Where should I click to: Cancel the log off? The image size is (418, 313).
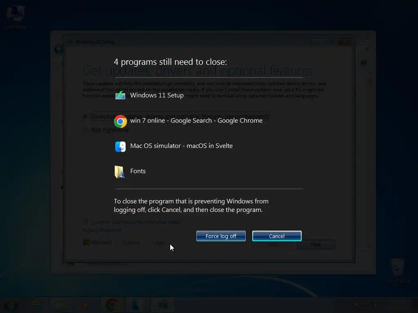point(277,236)
